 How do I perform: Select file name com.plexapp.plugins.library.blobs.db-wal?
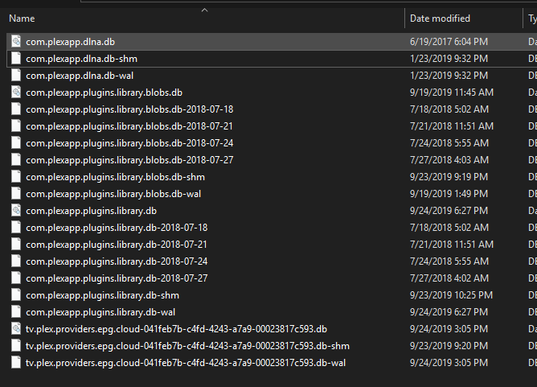coord(113,194)
